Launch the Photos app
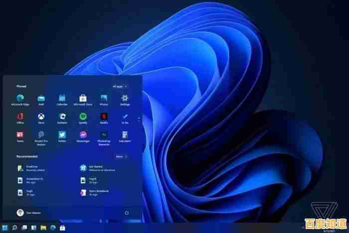 coord(104,99)
